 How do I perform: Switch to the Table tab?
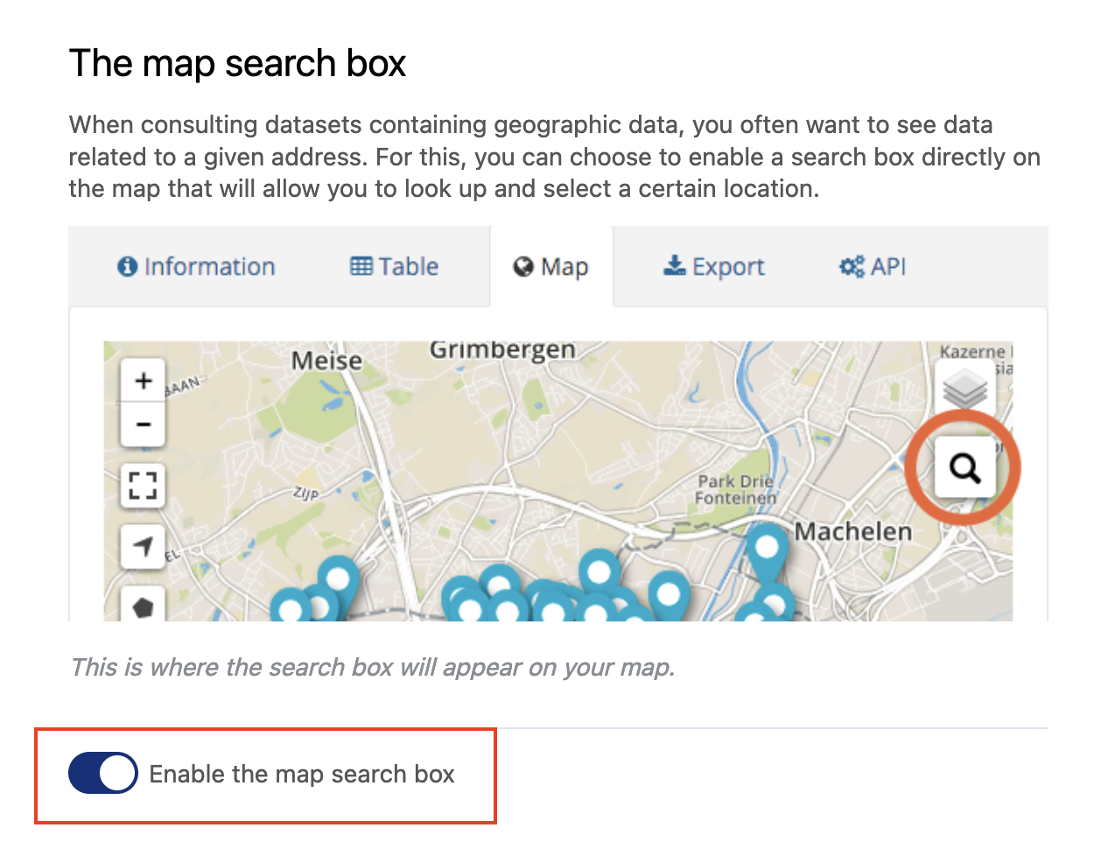(x=394, y=267)
